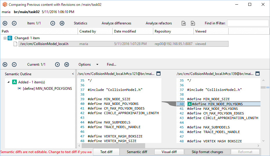Click the Added - 1 item(s) label
Image resolution: width=270 pixels, height=156 pixels.
[32, 82]
